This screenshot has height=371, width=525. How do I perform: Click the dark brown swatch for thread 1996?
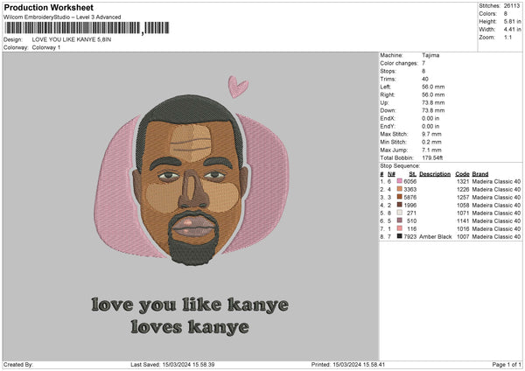399,205
